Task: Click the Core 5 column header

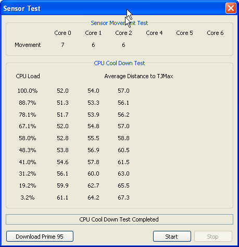Action: [184, 33]
